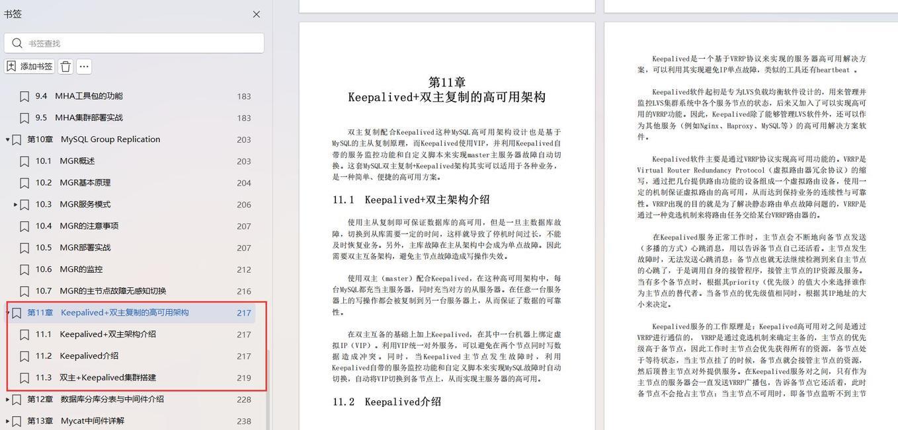Open 第12章 数据库分库分表与中间件介绍
The height and width of the screenshot is (430, 898).
pos(95,400)
